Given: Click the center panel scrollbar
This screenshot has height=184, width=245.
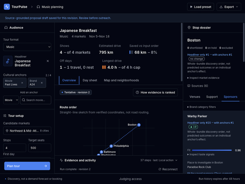Looking at the screenshot, I should coord(182,52).
